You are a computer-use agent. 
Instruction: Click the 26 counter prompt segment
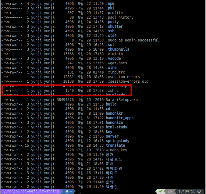(170, 191)
